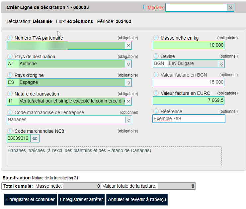Click Enregistrer et arrêter button
246x209 pixels.
[x=81, y=199]
